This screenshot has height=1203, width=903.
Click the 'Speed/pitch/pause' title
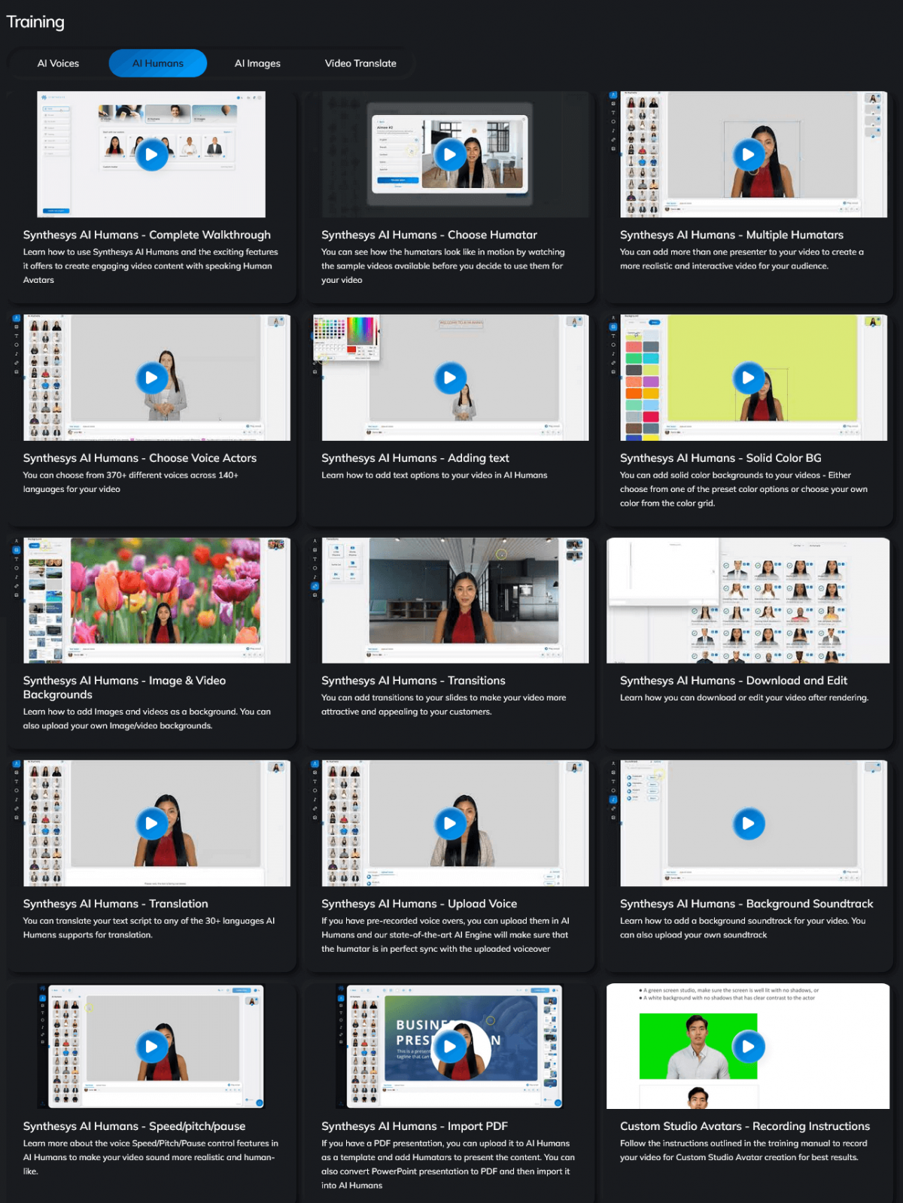134,1126
